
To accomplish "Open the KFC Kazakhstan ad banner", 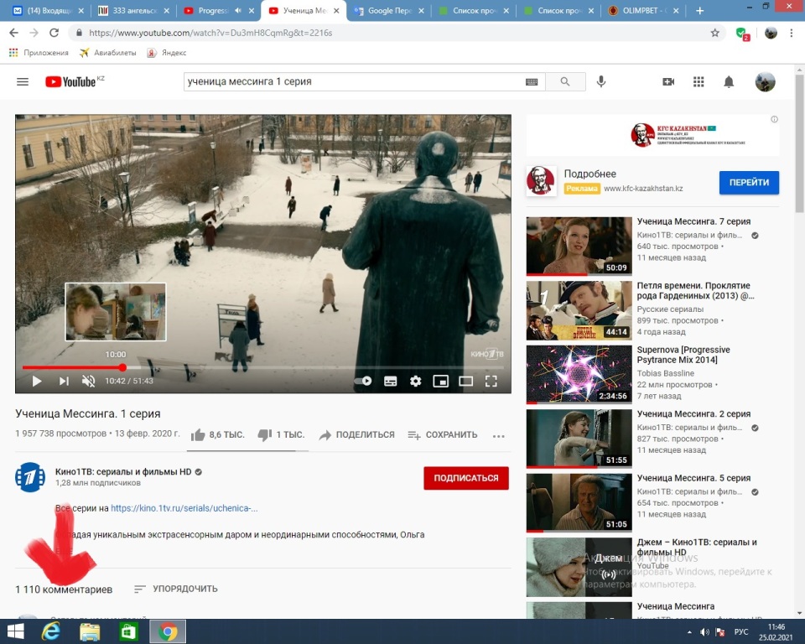I will coord(652,134).
